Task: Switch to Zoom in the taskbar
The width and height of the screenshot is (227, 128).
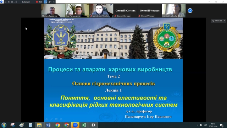Action: (x=75, y=125)
